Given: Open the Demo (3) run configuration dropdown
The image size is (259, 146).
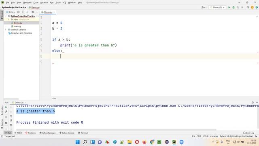Looking at the screenshot, I should pos(217,7).
